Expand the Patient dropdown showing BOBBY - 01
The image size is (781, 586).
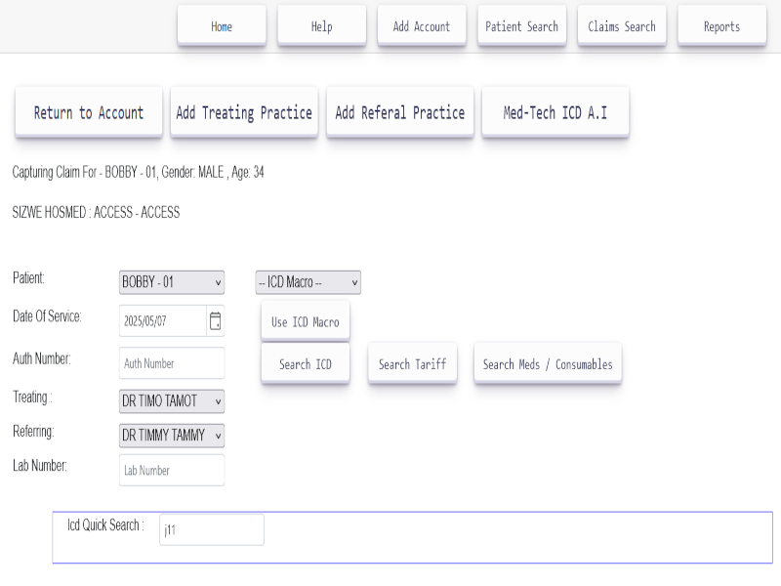coord(172,282)
